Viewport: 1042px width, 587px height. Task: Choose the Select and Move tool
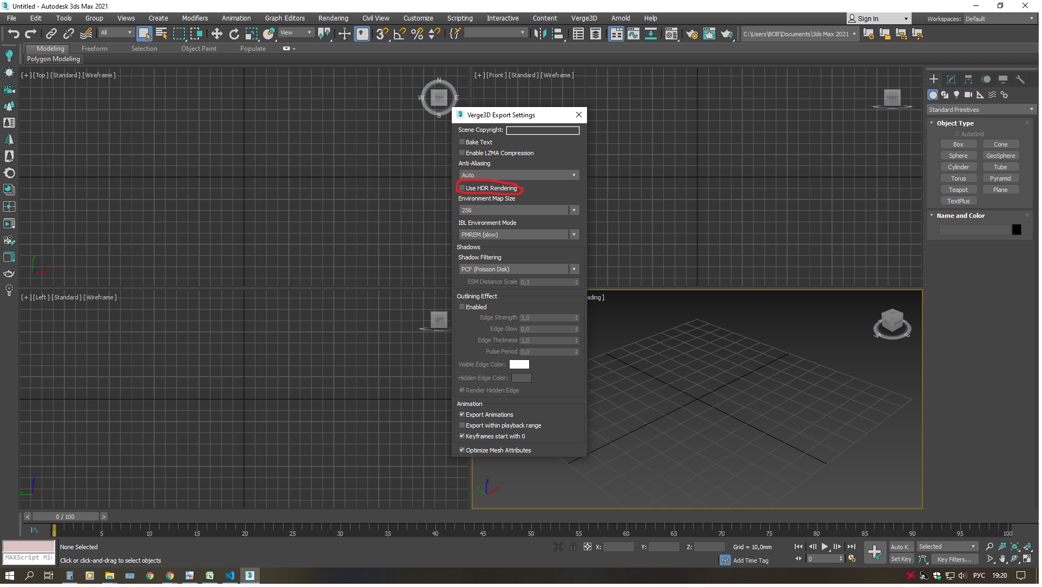[217, 34]
